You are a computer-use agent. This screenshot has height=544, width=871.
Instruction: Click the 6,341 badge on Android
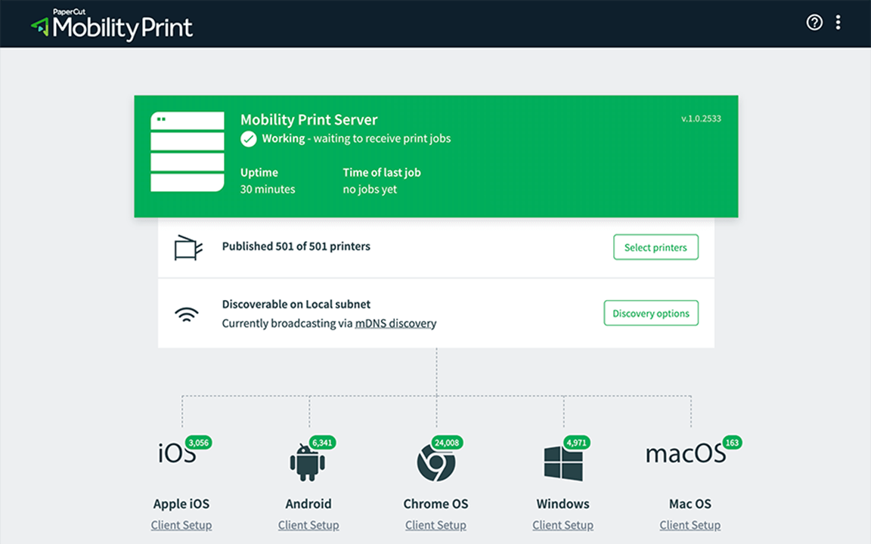[322, 443]
